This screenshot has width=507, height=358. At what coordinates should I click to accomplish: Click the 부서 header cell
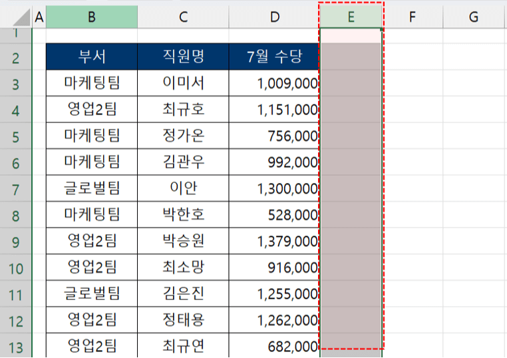point(92,57)
